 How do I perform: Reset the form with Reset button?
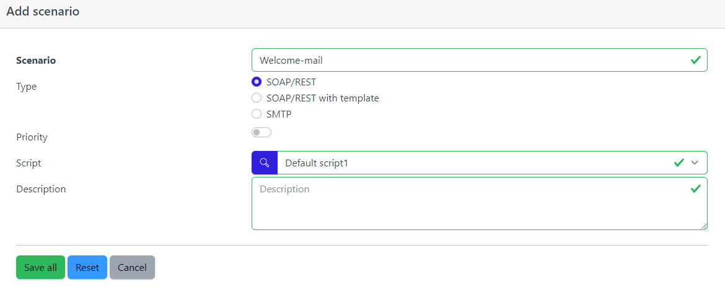pyautogui.click(x=87, y=267)
